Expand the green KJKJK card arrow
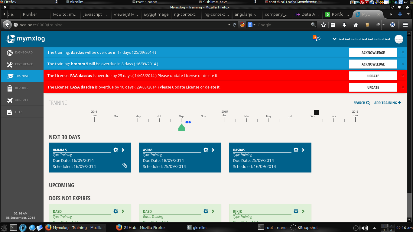This screenshot has height=232, width=413. point(303,211)
